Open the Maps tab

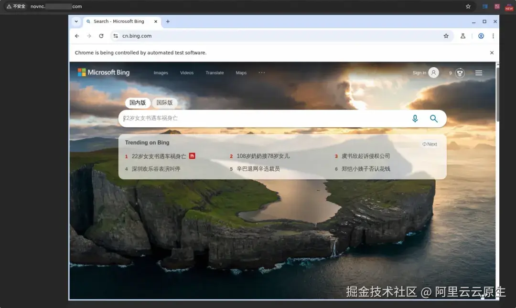point(241,72)
